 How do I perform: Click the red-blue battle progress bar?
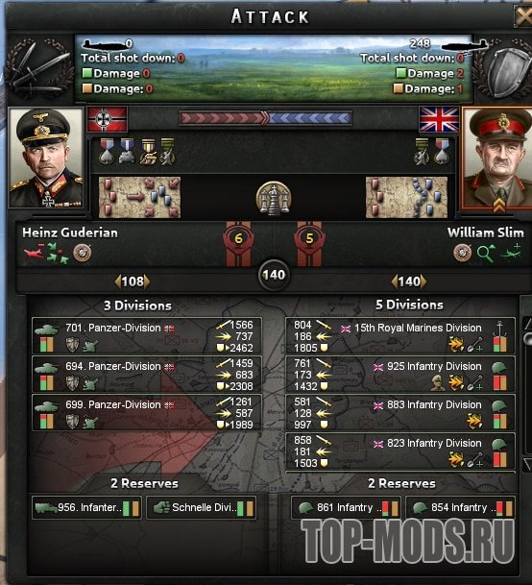pos(266,118)
